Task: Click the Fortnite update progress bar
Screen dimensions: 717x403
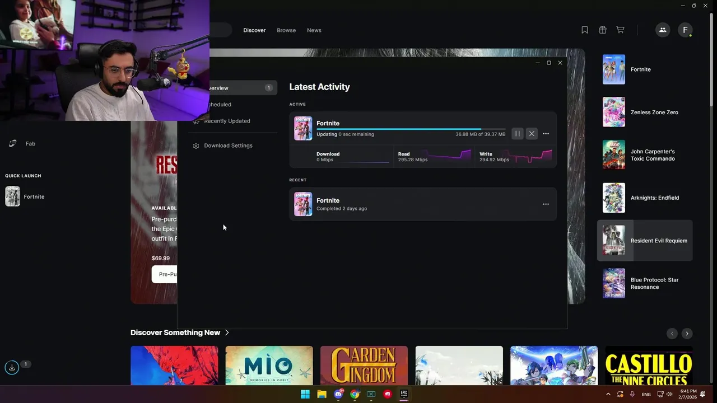Action: point(411,129)
